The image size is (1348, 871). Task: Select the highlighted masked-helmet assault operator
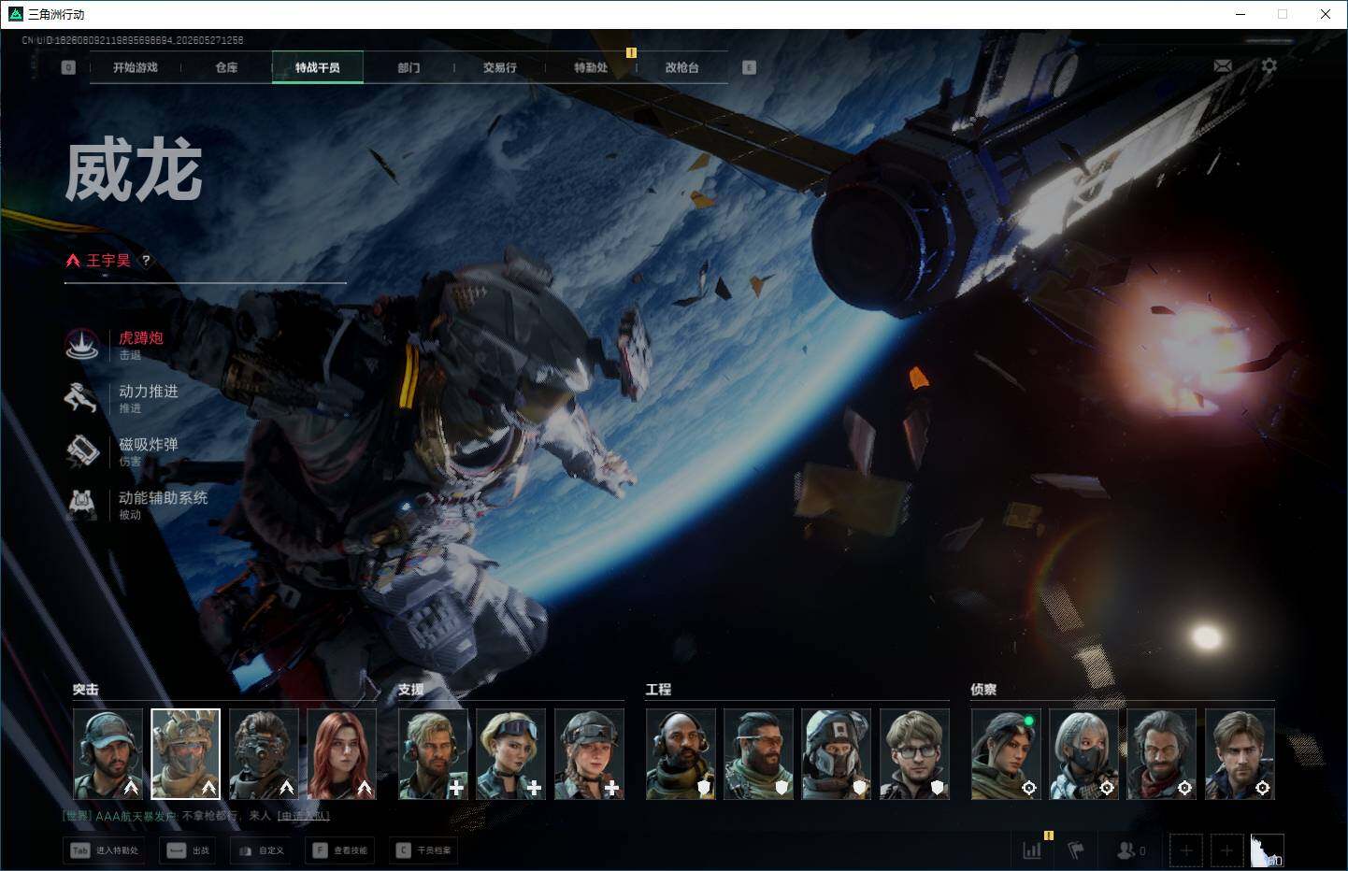coord(186,754)
